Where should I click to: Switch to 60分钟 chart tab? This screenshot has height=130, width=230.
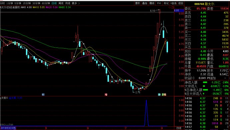coord(46,3)
